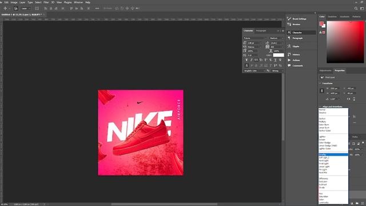Open the leading (Auto) dropdown
The width and height of the screenshot is (366, 206).
pyautogui.click(x=282, y=43)
